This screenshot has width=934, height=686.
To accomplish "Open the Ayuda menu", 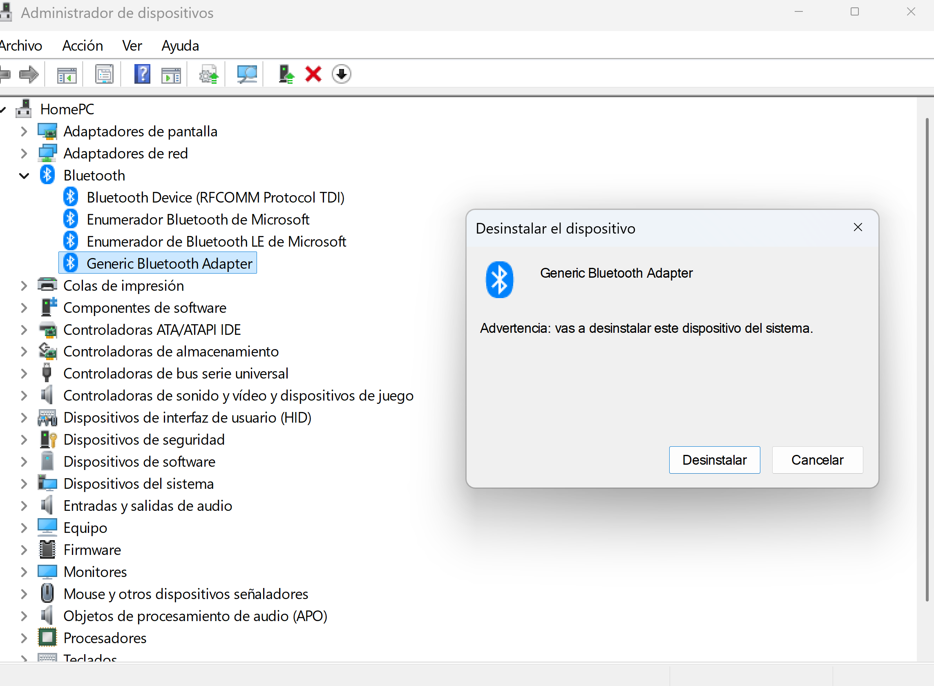I will [x=180, y=46].
